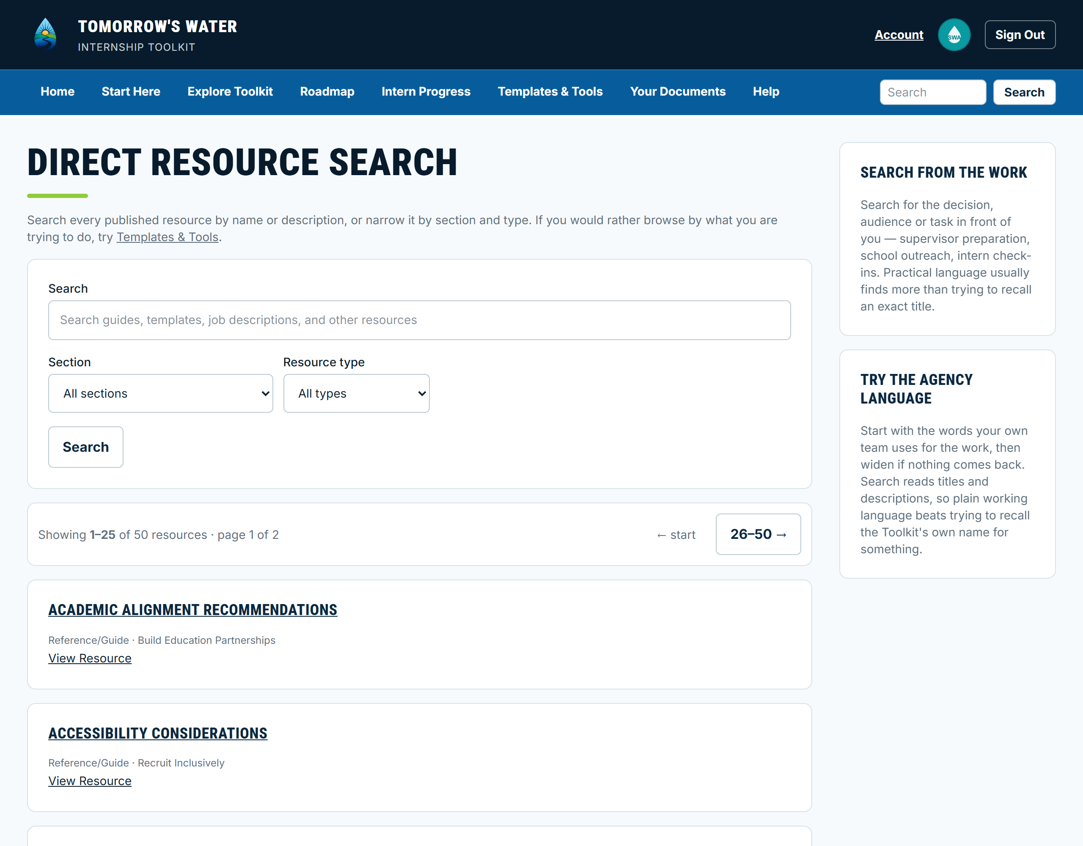This screenshot has width=1083, height=846.
Task: View Resource for Accessibility Considerations
Action: [90, 780]
